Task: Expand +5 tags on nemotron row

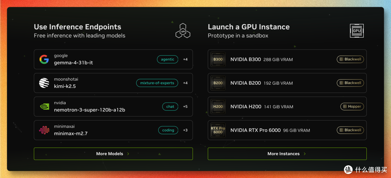Action: [x=185, y=106]
